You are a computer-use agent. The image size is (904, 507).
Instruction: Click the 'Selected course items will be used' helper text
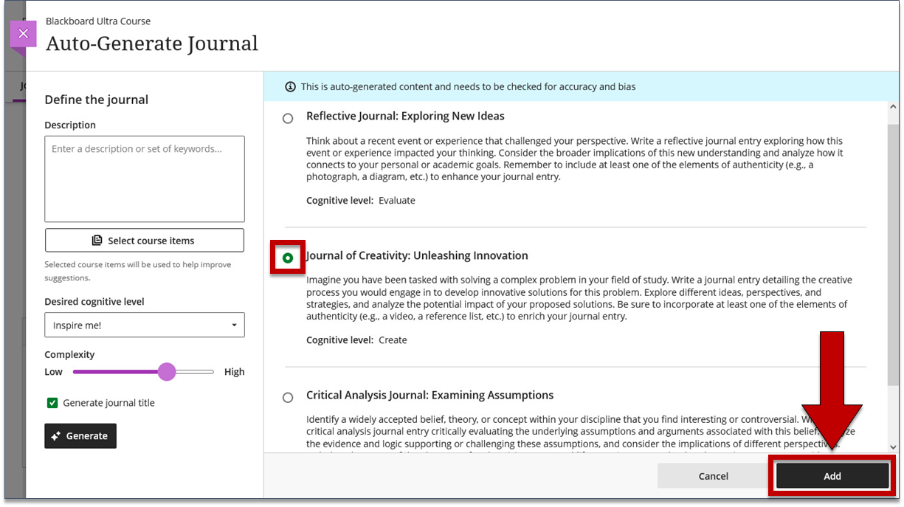coord(138,271)
